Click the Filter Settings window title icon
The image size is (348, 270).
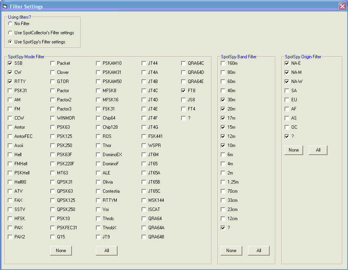pos(5,6)
